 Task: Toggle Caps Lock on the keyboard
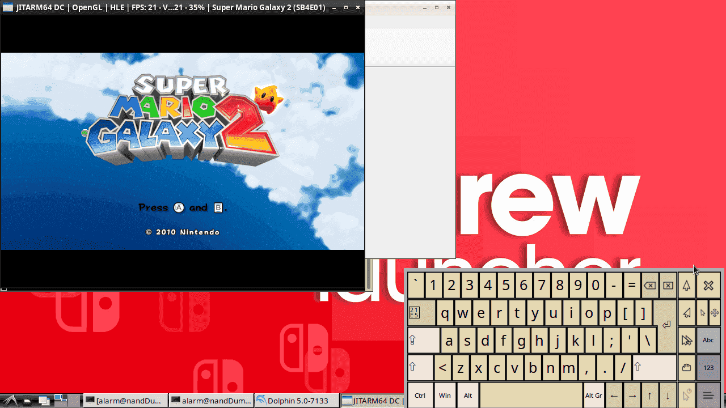coord(423,340)
